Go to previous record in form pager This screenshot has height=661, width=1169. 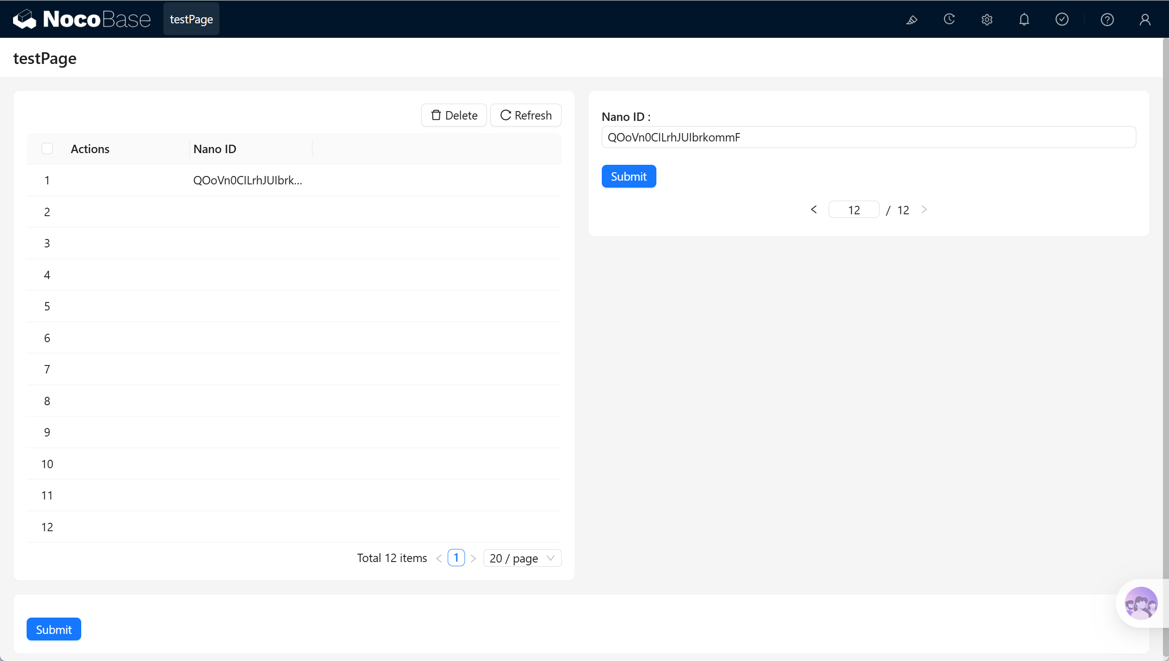814,210
